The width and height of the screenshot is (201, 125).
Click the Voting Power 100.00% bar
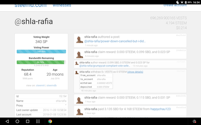[x=41, y=52]
